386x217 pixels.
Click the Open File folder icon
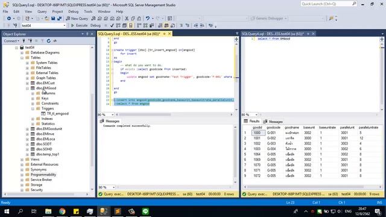coord(46,19)
